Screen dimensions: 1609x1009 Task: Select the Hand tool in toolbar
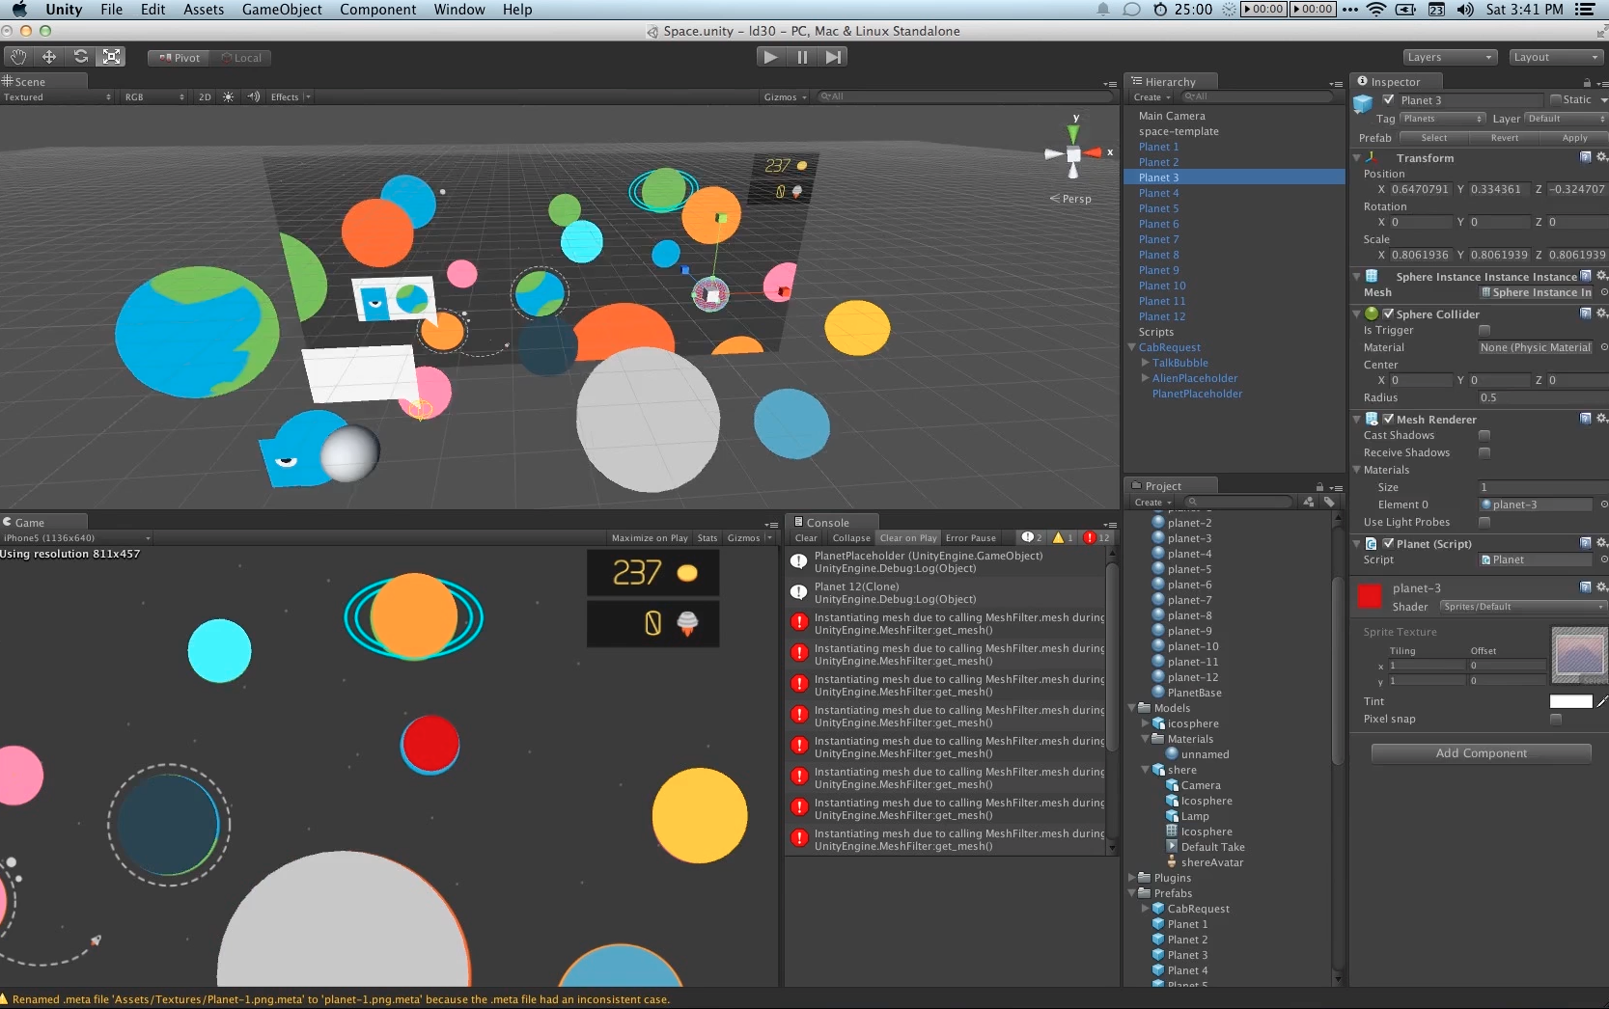pos(18,57)
